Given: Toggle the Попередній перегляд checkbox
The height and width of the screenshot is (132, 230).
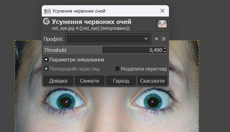Looking at the screenshot, I should pos(46,69).
